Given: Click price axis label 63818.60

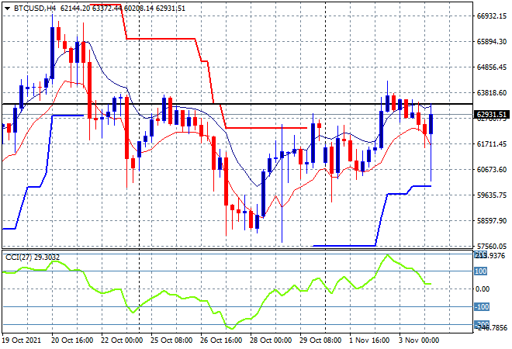Looking at the screenshot, I should pyautogui.click(x=491, y=93).
